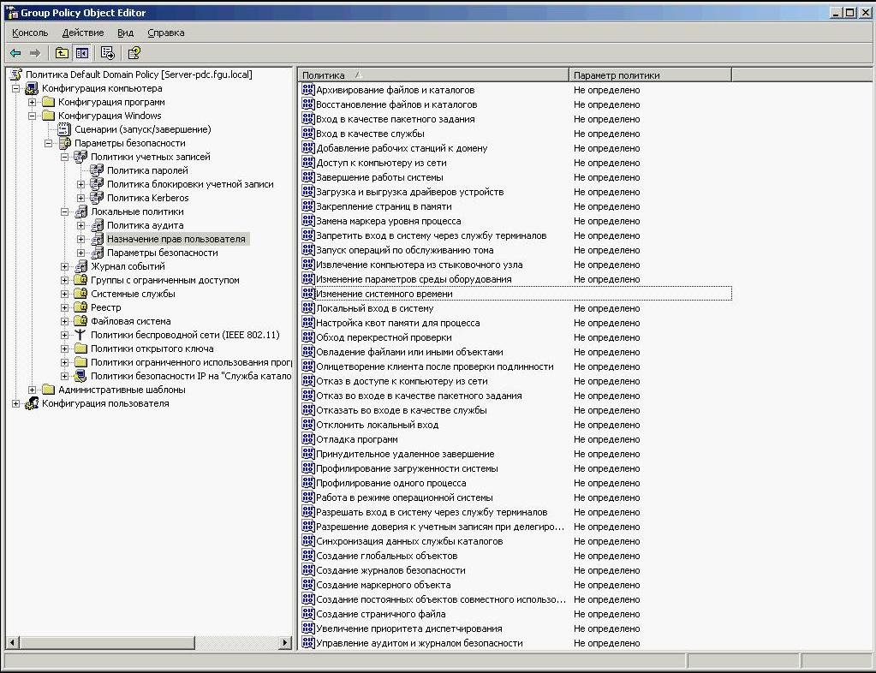Click the Политика Kerberos tree icon
Image resolution: width=876 pixels, height=673 pixels.
click(97, 198)
